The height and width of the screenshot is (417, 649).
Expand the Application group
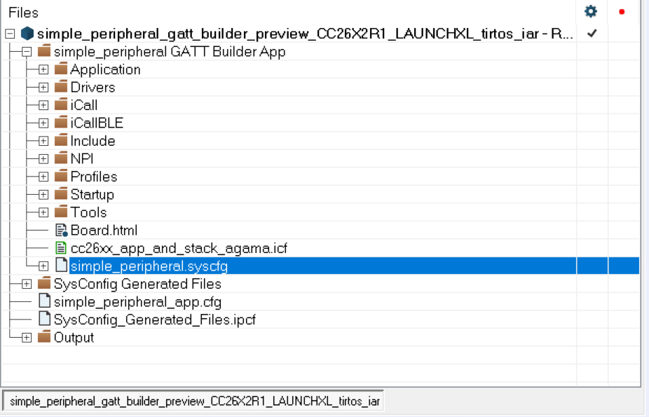click(x=43, y=69)
